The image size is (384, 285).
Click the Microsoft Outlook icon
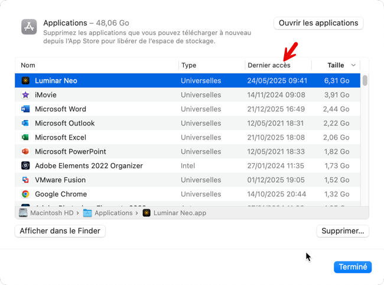point(25,123)
